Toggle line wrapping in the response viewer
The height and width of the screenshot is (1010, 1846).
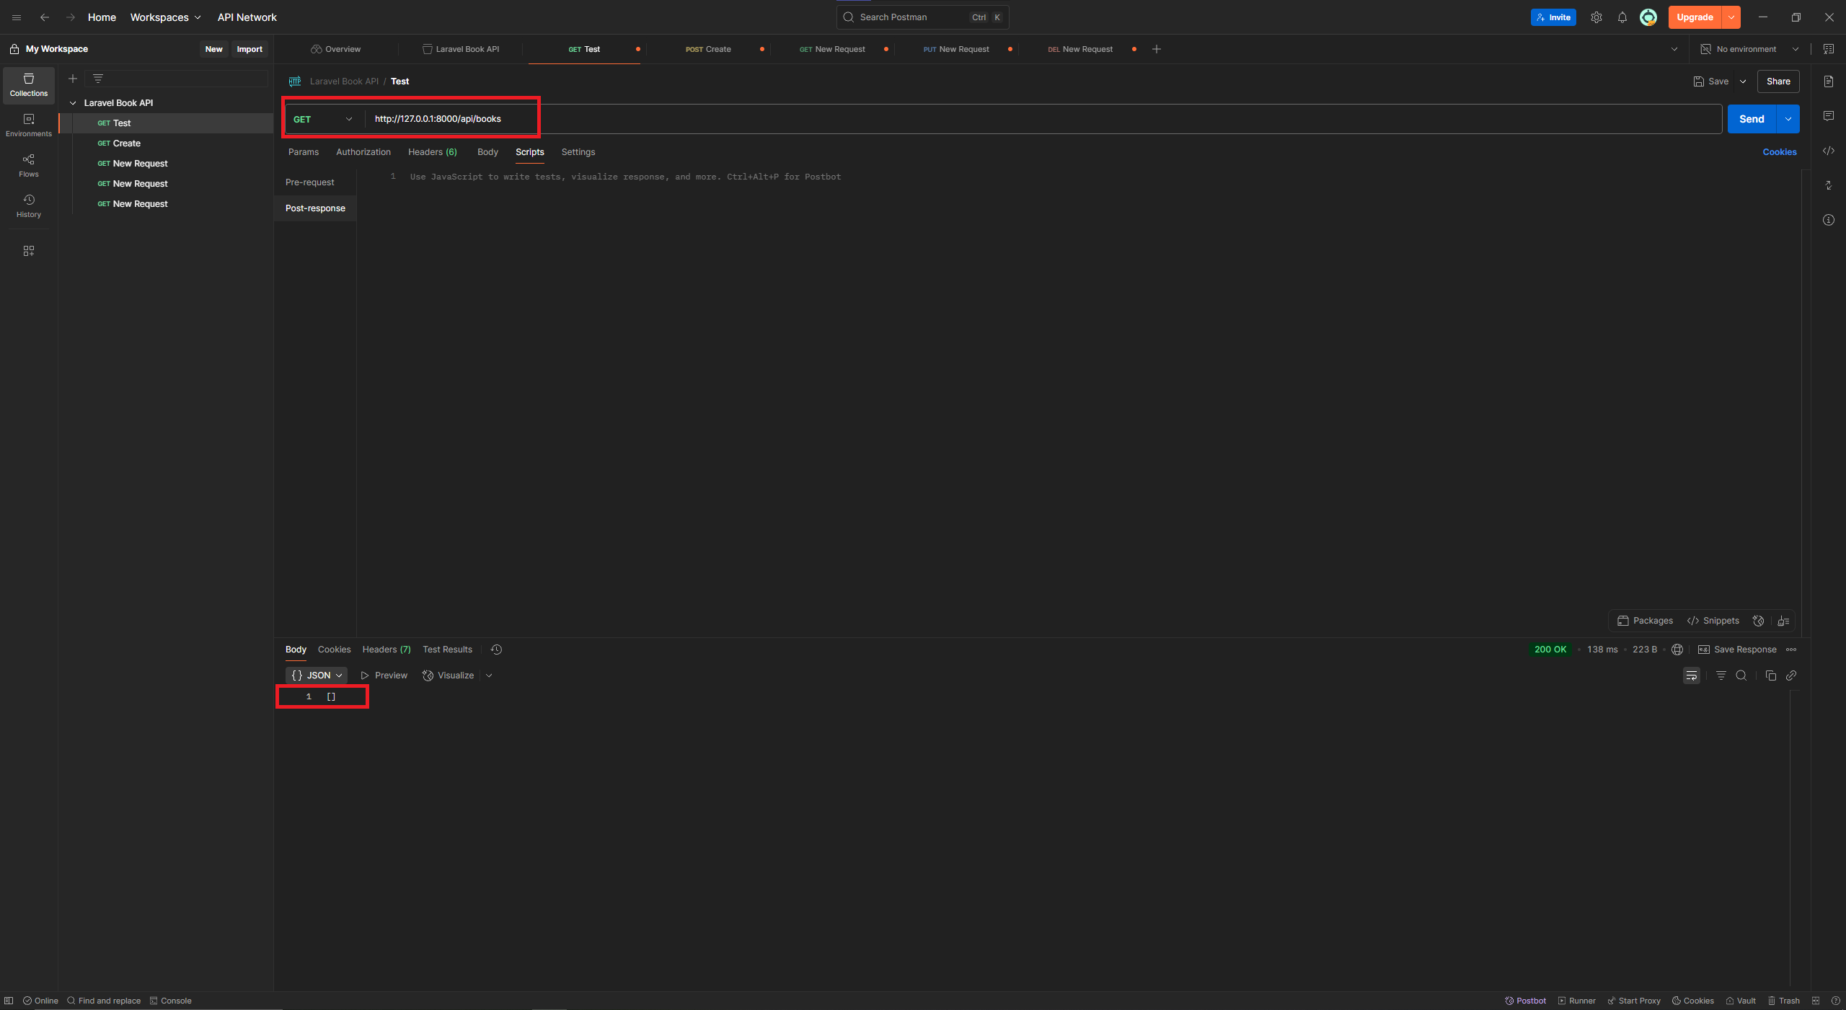click(1692, 675)
